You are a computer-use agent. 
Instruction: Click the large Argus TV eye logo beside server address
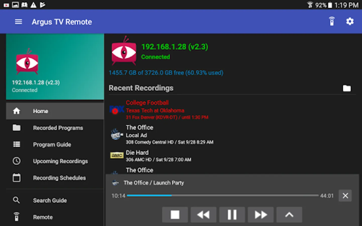[124, 51]
